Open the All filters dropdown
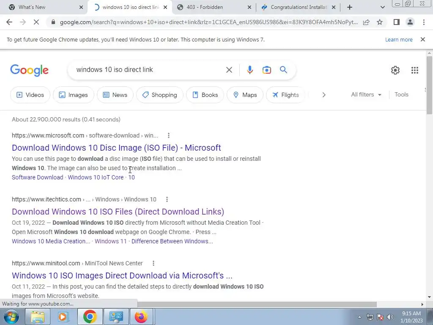 coord(366,94)
